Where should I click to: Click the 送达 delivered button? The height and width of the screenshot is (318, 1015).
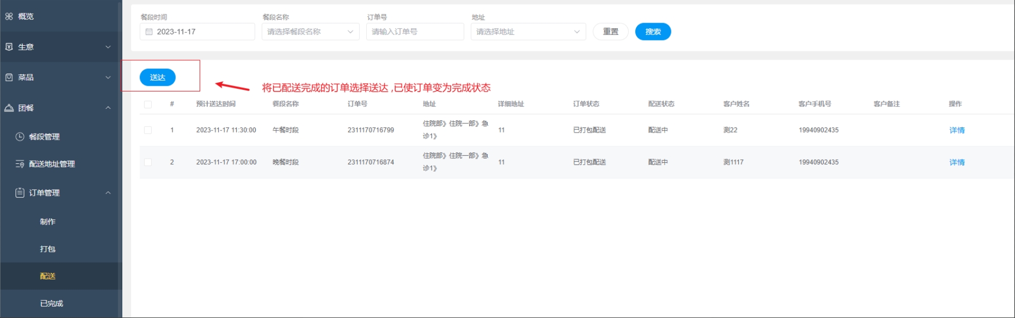tap(157, 78)
